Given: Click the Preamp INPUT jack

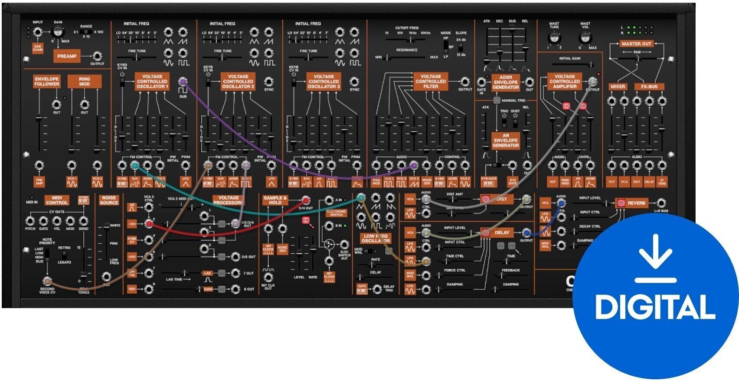Looking at the screenshot, I should (x=38, y=32).
